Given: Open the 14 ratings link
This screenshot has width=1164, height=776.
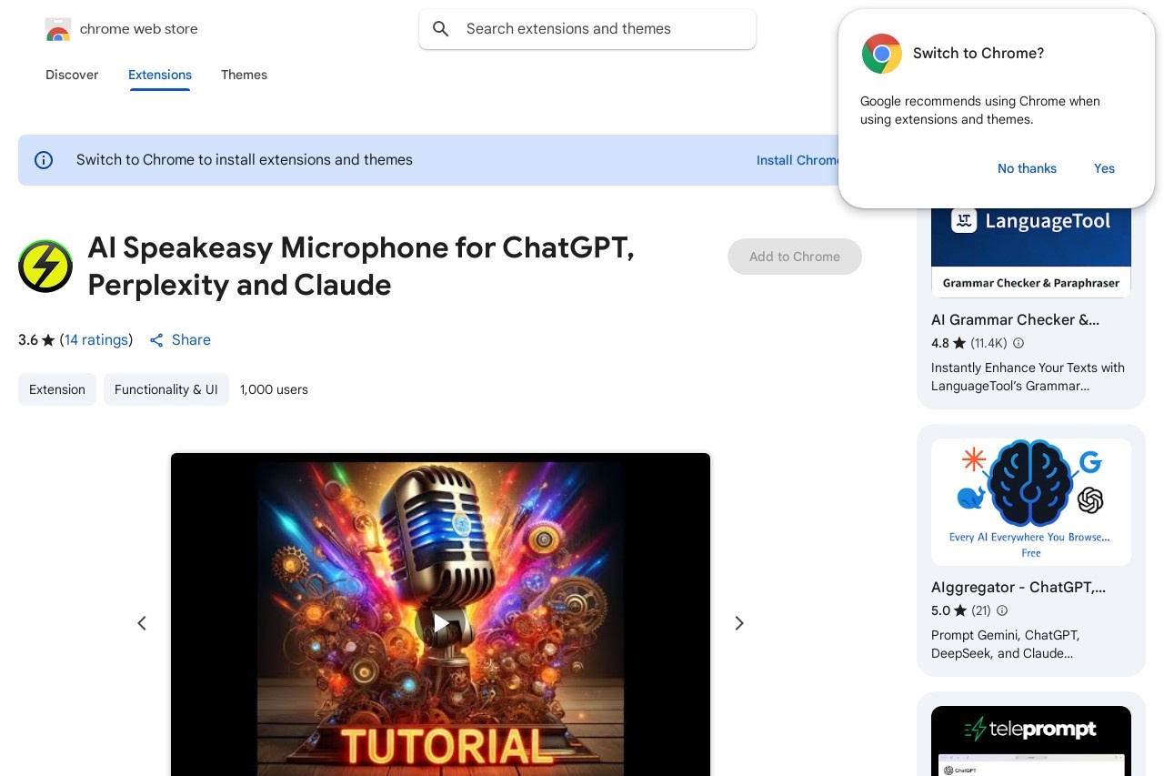Looking at the screenshot, I should pyautogui.click(x=96, y=340).
